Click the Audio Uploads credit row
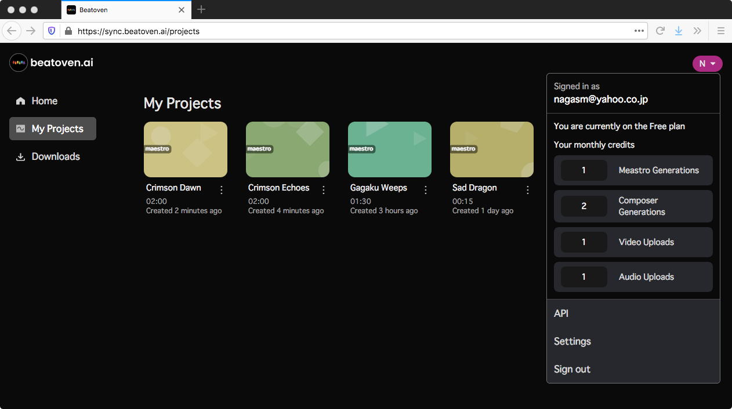Image resolution: width=732 pixels, height=409 pixels. click(x=633, y=277)
